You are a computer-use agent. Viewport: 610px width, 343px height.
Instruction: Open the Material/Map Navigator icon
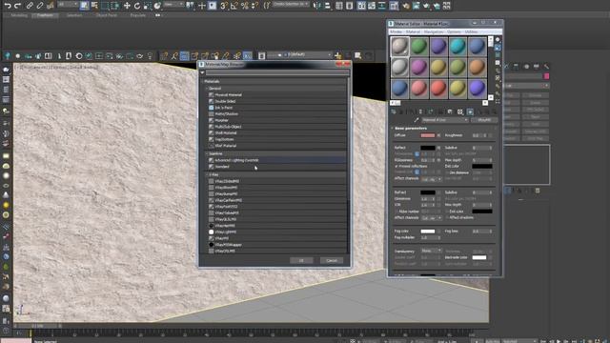pos(498,102)
